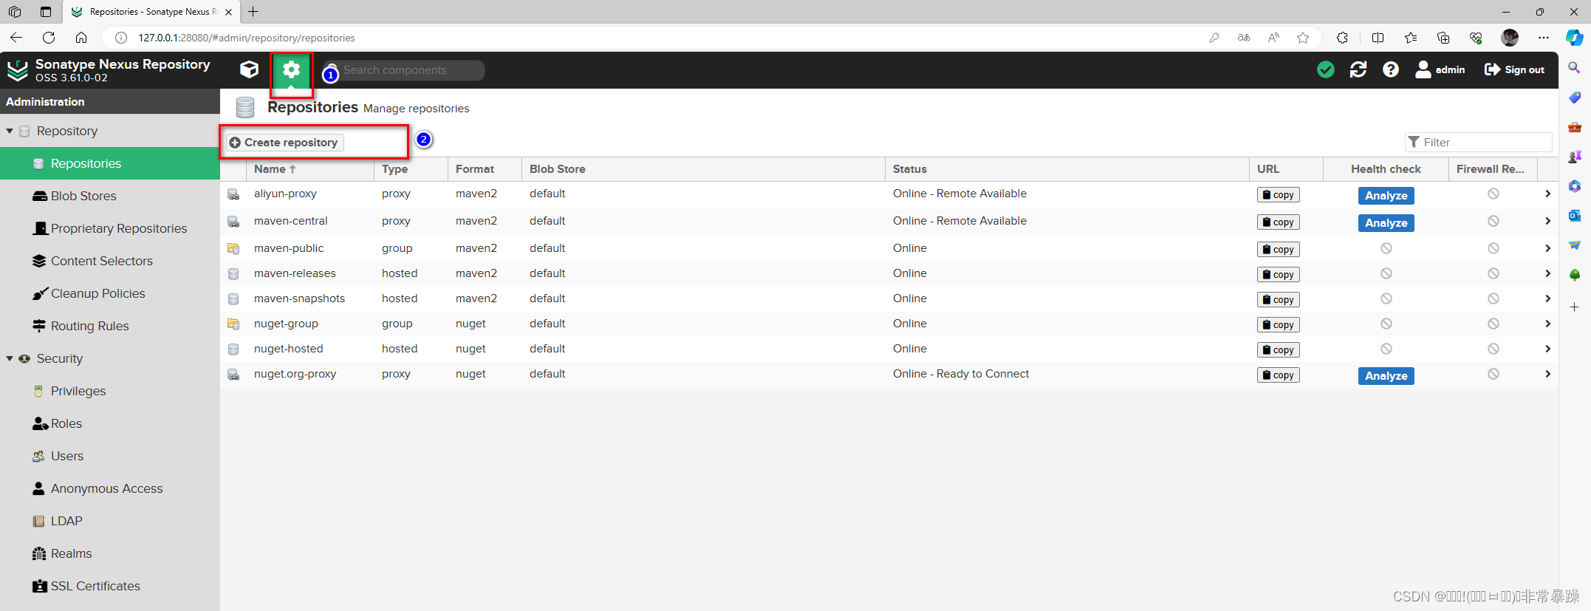Open SSL Certificates
This screenshot has width=1591, height=611.
(110, 586)
